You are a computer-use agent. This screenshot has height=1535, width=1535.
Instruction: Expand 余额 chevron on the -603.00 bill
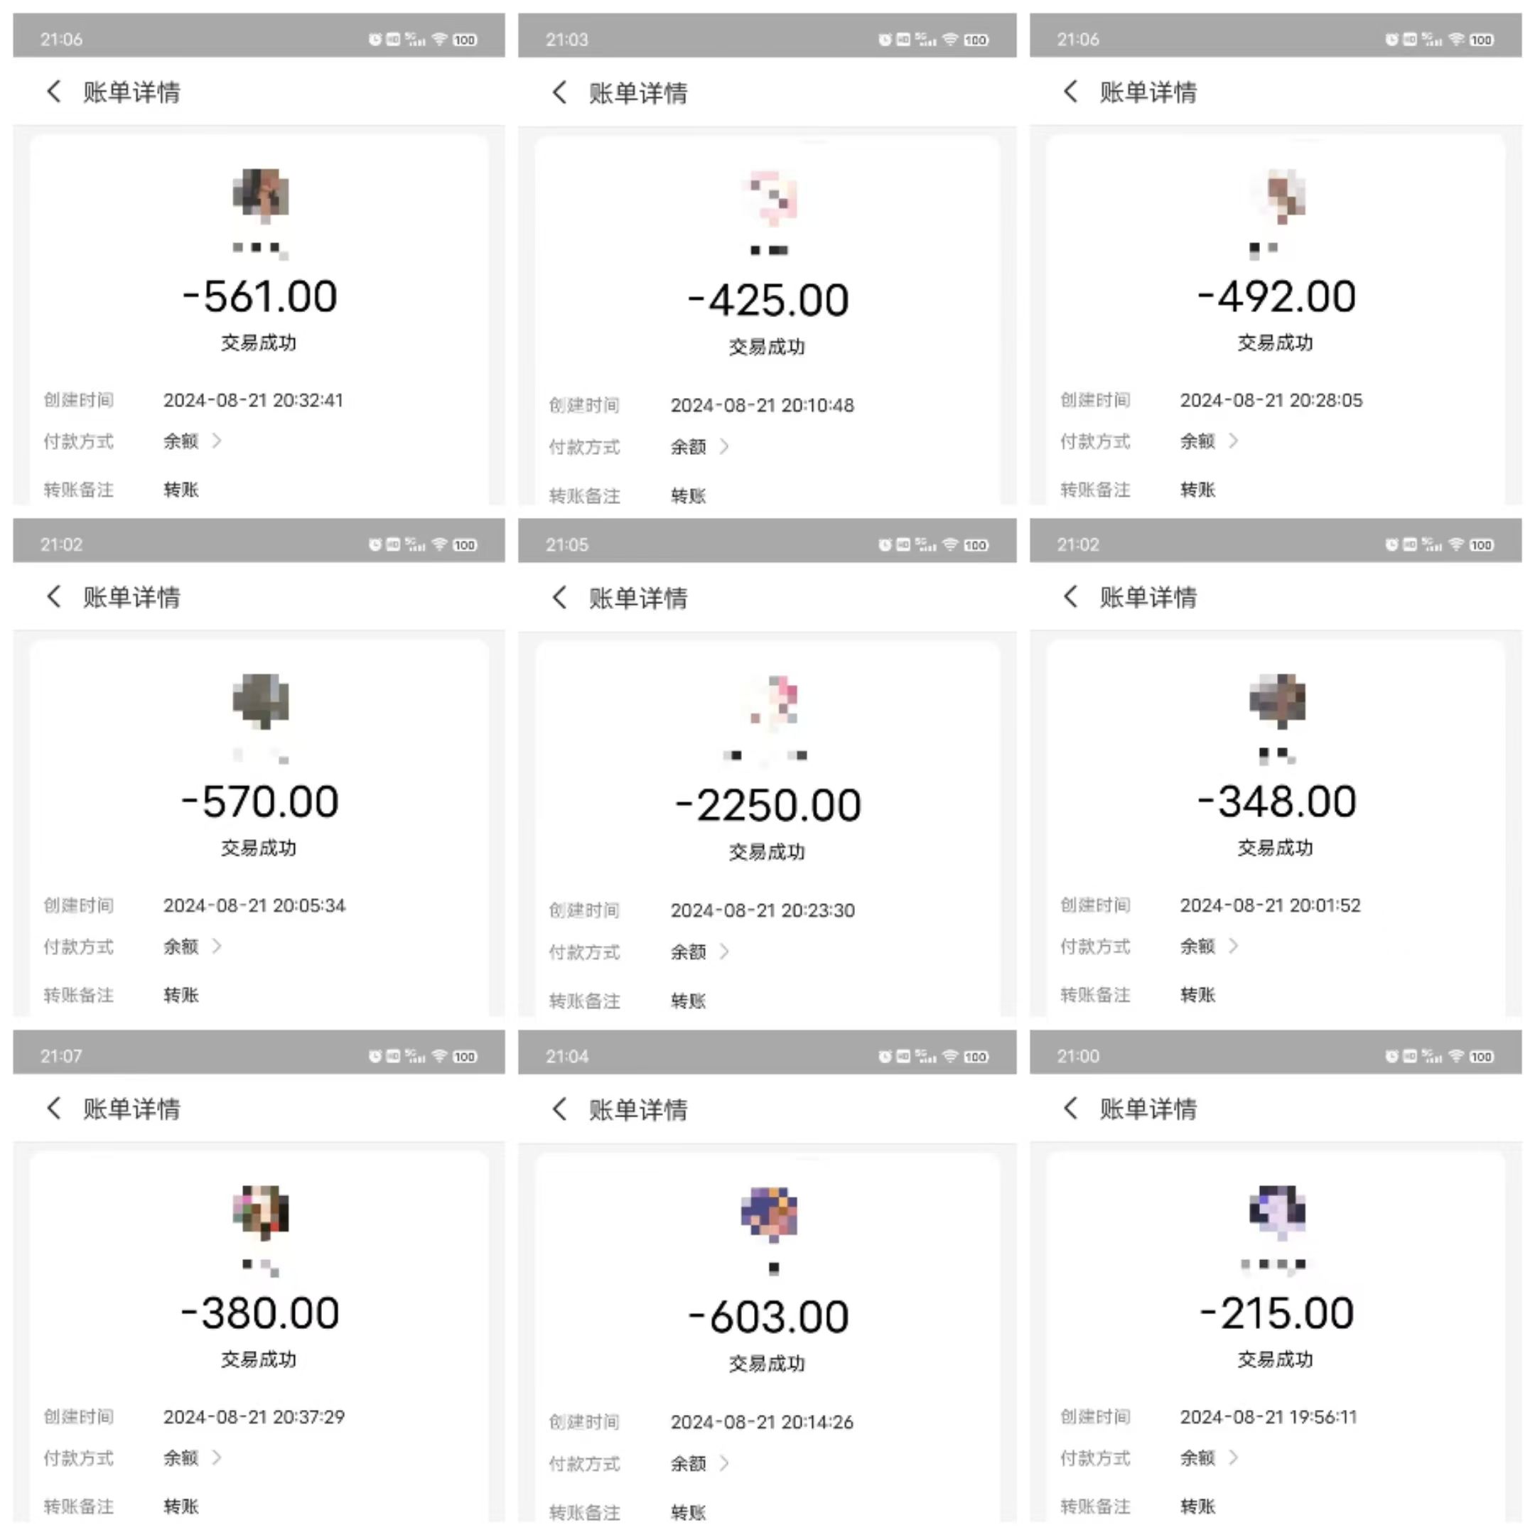724,1463
